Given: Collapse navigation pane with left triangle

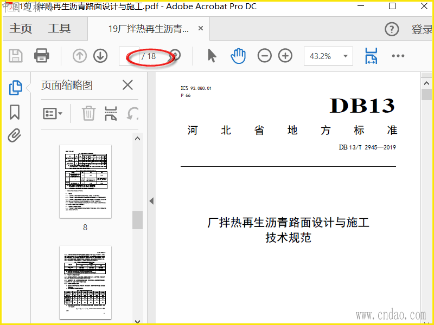Looking at the screenshot, I should point(151,201).
